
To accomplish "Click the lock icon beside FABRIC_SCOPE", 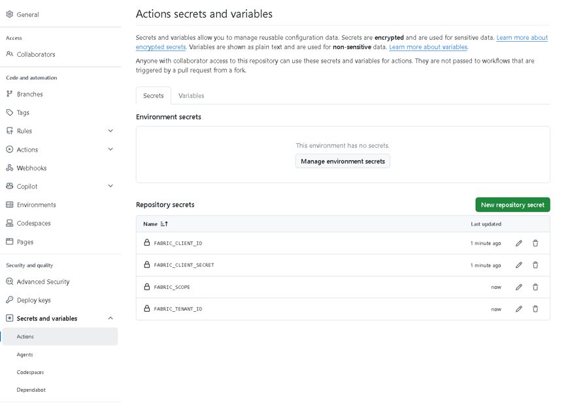I will click(146, 286).
